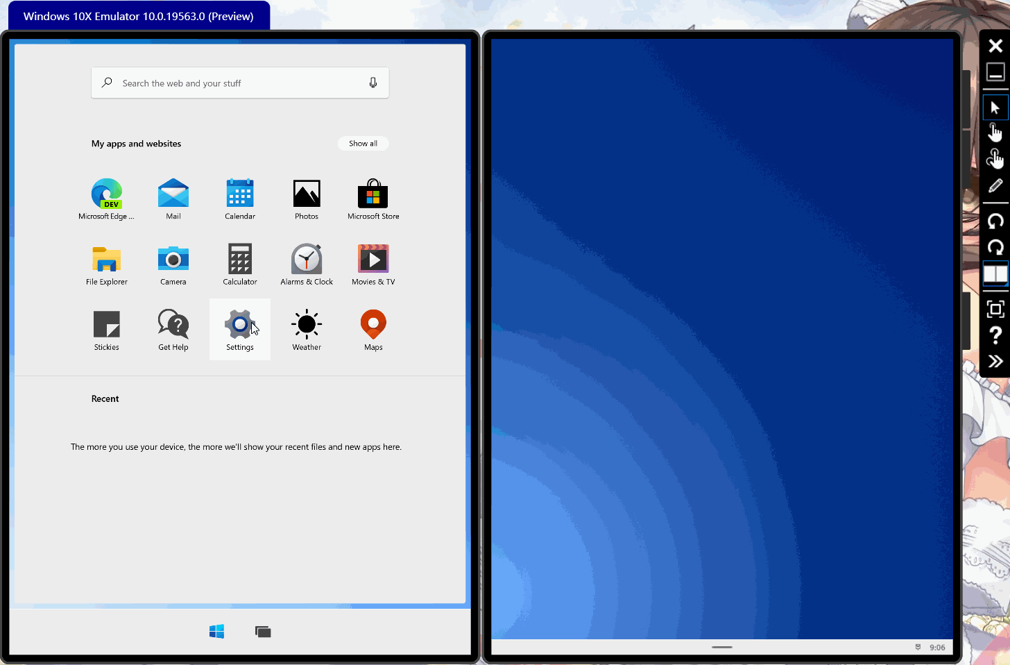Open the Calculator app
Viewport: 1010px width, 665px height.
tap(239, 258)
